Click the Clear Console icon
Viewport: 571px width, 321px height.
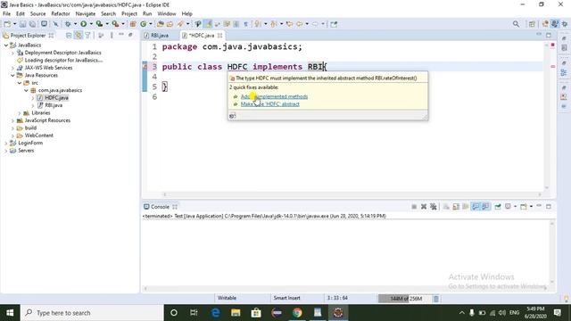(446, 207)
